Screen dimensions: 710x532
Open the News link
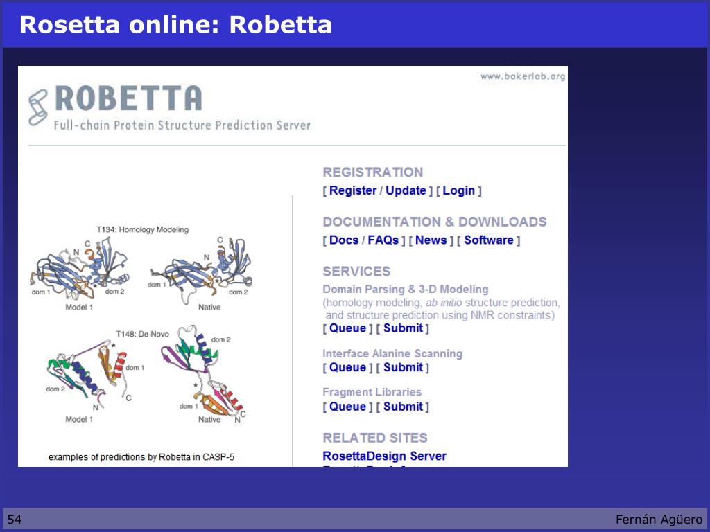click(x=431, y=240)
